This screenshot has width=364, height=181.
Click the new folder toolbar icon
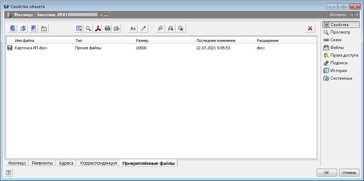(44, 29)
